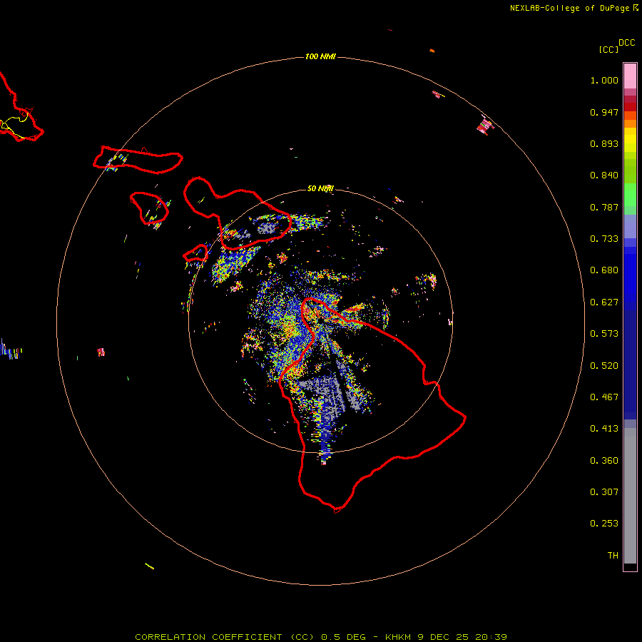The height and width of the screenshot is (642, 642).
Task: Click the 20:39 timestamp in caption
Action: pyautogui.click(x=491, y=637)
